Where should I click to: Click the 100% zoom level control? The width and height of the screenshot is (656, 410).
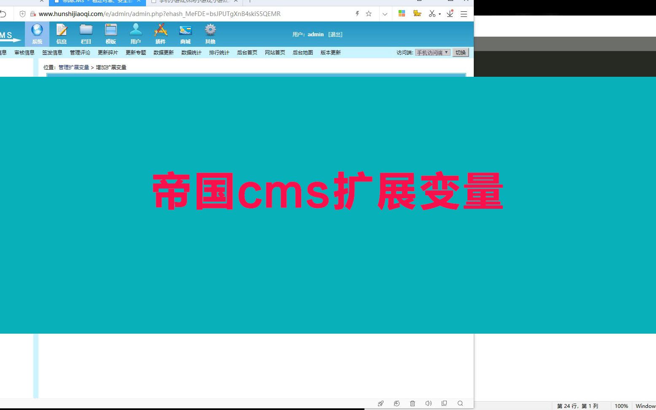(622, 406)
